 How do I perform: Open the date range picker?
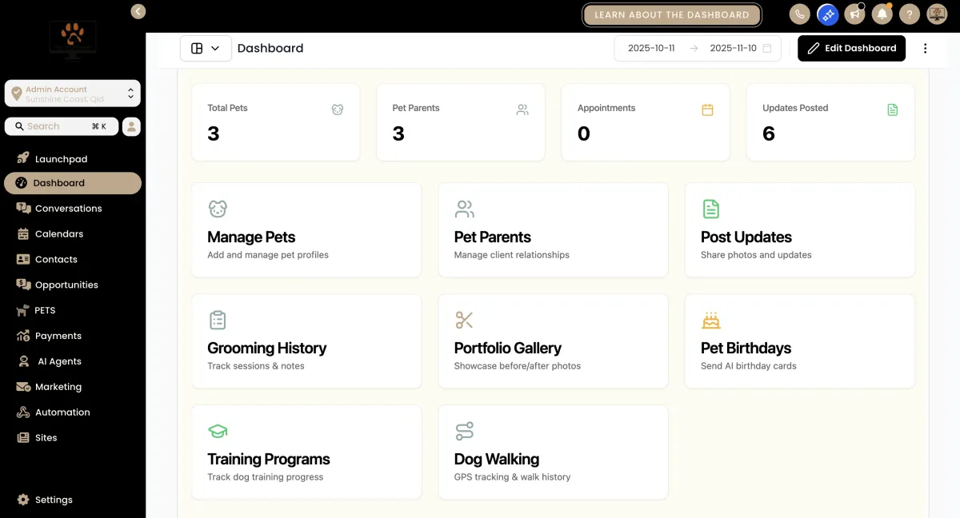pos(692,48)
